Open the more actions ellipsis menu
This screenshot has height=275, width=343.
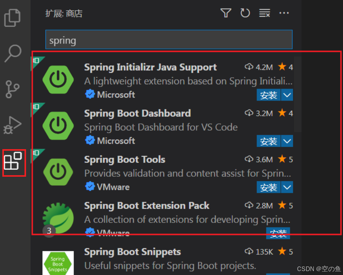pyautogui.click(x=284, y=13)
